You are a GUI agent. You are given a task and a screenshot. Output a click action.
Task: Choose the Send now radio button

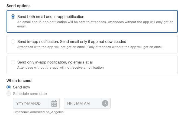[x=9, y=87]
